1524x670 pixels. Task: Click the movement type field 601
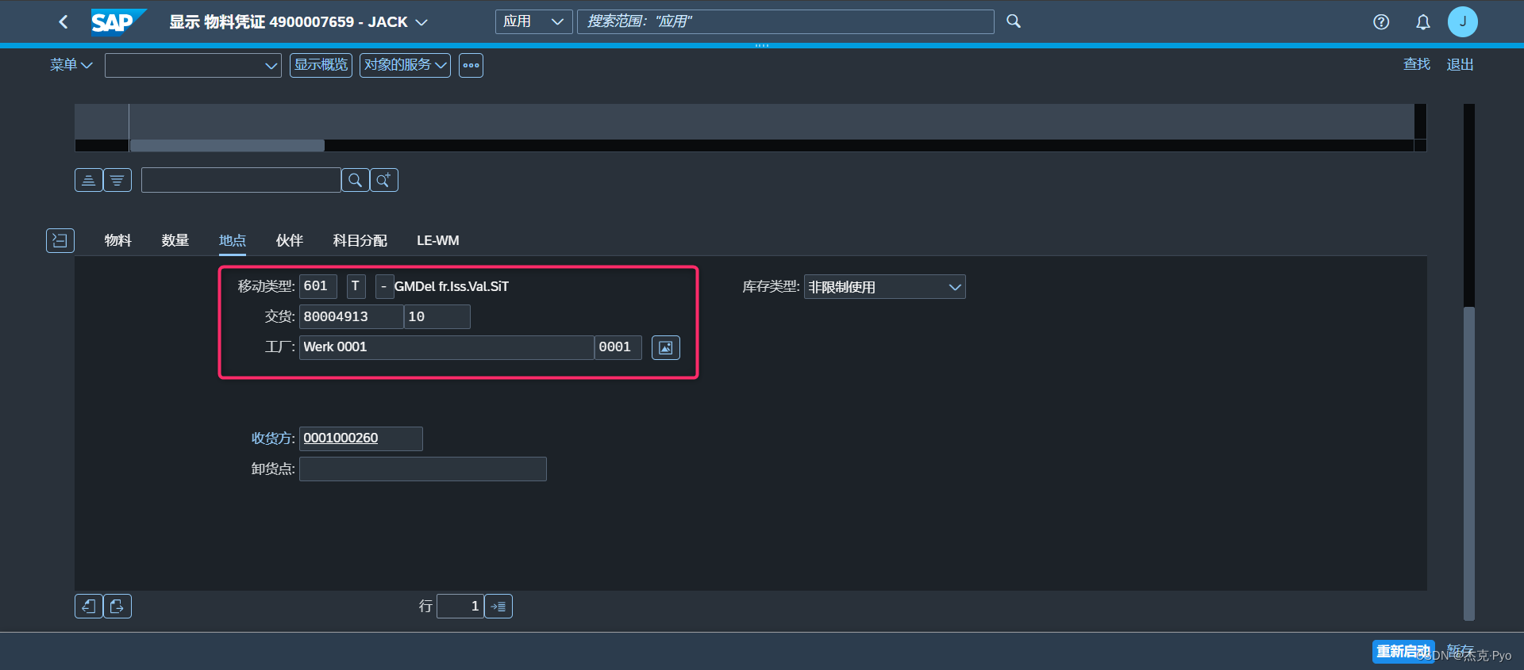pos(317,286)
